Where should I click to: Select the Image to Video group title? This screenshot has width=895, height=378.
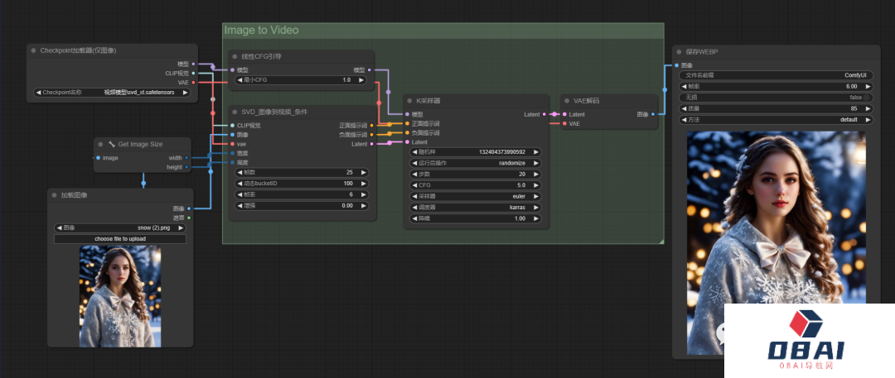[261, 31]
